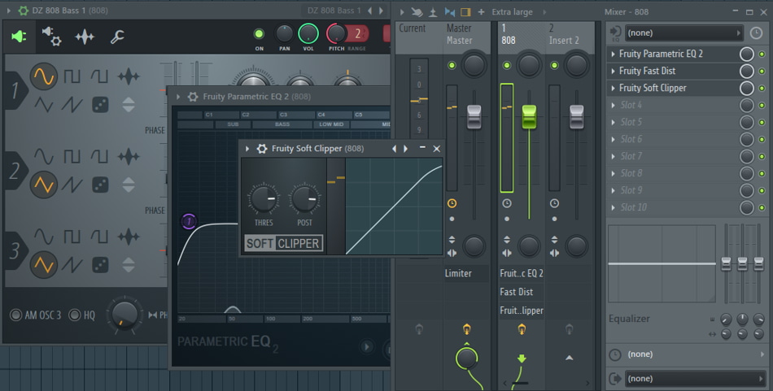Choose random dice shape for oscillator 3
The height and width of the screenshot is (391, 773).
coord(100,265)
